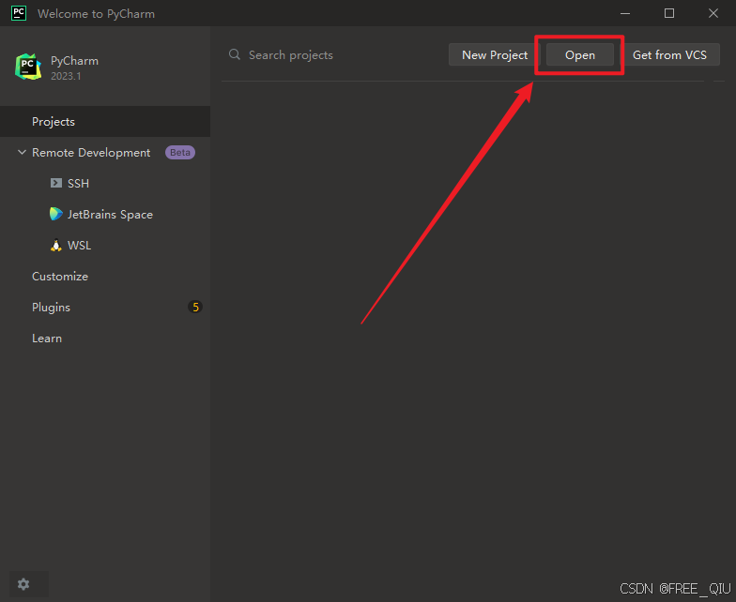
Task: Open the Plugins tab
Action: 51,308
